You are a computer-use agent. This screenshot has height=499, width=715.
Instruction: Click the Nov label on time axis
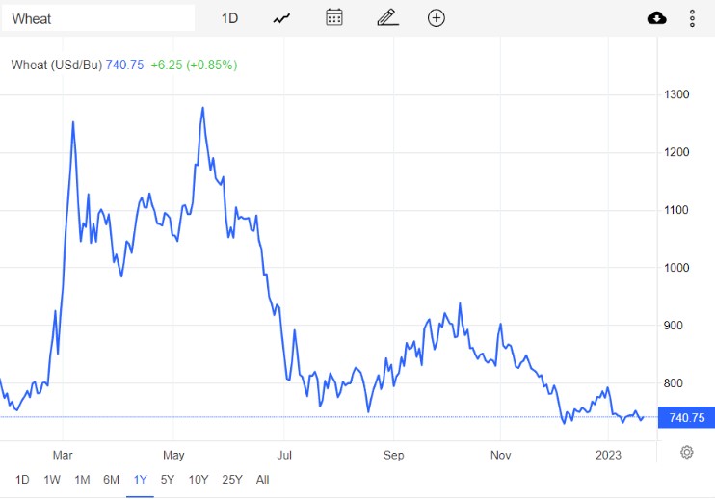tap(501, 455)
